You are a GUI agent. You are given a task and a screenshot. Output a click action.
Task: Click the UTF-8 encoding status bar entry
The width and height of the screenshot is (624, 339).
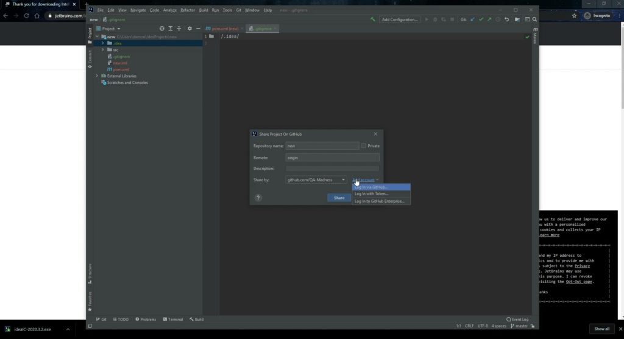483,326
